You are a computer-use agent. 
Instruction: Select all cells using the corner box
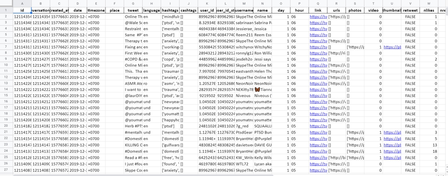click(x=6, y=3)
